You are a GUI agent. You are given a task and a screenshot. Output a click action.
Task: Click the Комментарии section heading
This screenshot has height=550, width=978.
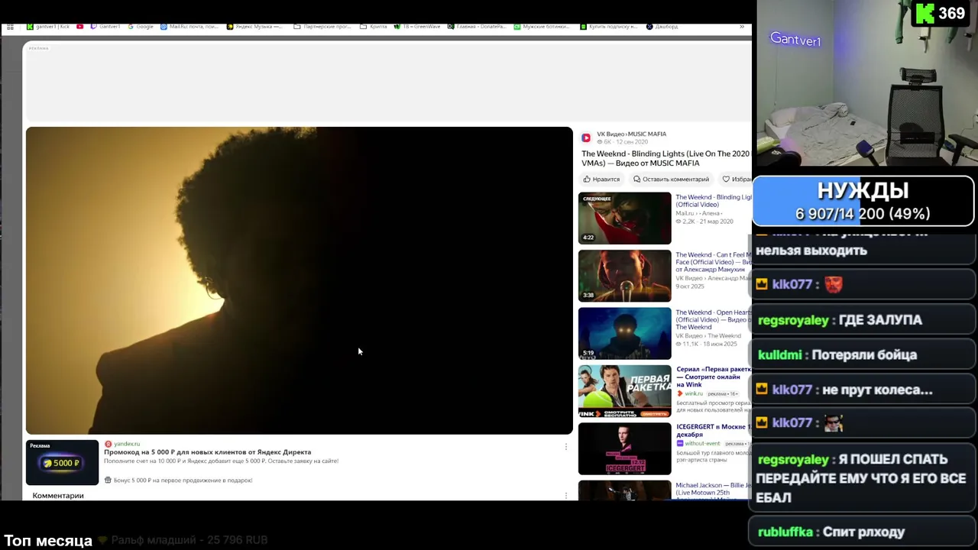tap(58, 496)
